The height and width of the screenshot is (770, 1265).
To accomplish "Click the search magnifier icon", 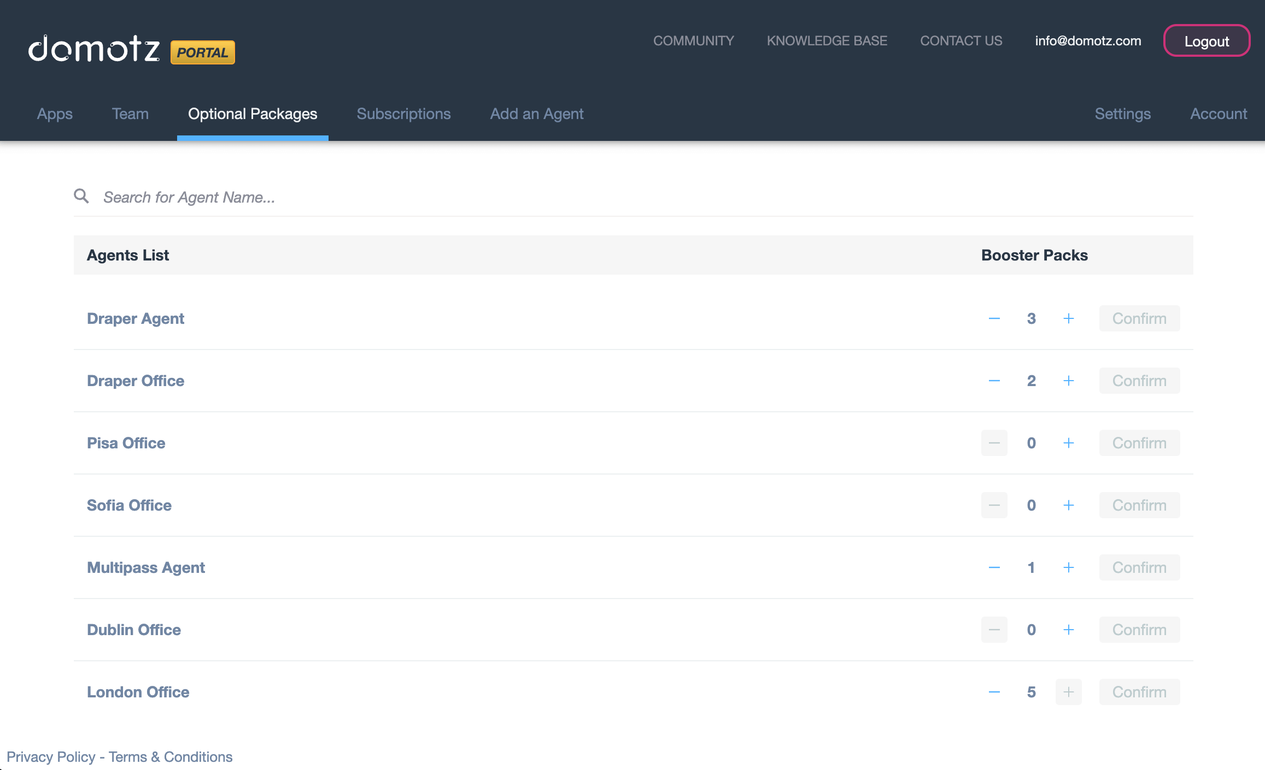I will pyautogui.click(x=81, y=196).
